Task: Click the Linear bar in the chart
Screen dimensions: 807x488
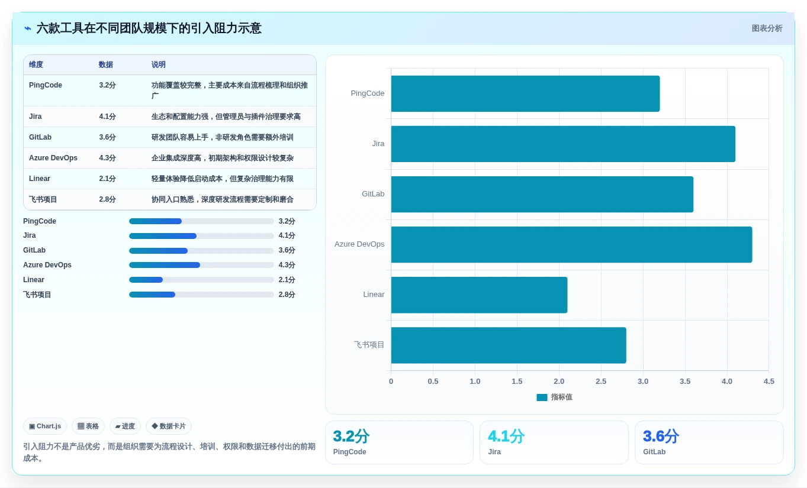Action: click(479, 295)
